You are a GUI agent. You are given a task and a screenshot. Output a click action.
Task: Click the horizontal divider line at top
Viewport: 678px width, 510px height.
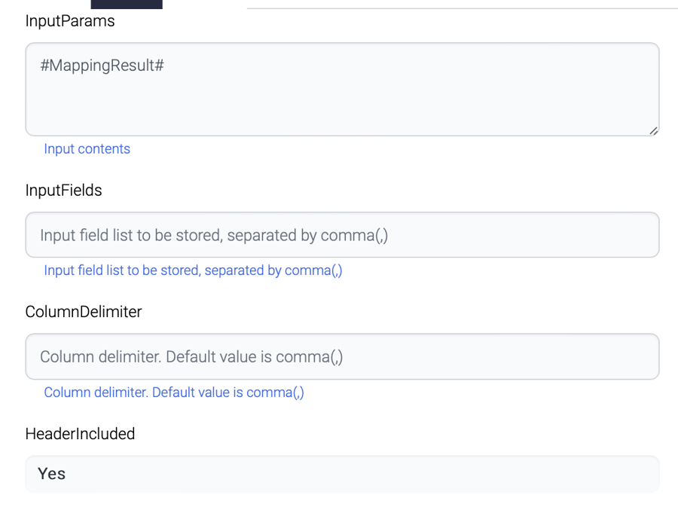(462, 8)
